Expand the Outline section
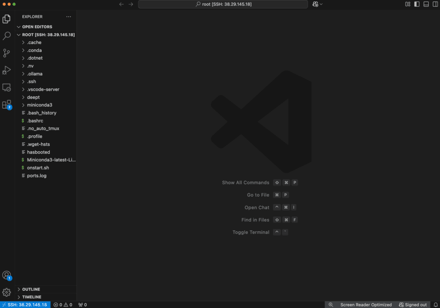 pyautogui.click(x=46, y=289)
